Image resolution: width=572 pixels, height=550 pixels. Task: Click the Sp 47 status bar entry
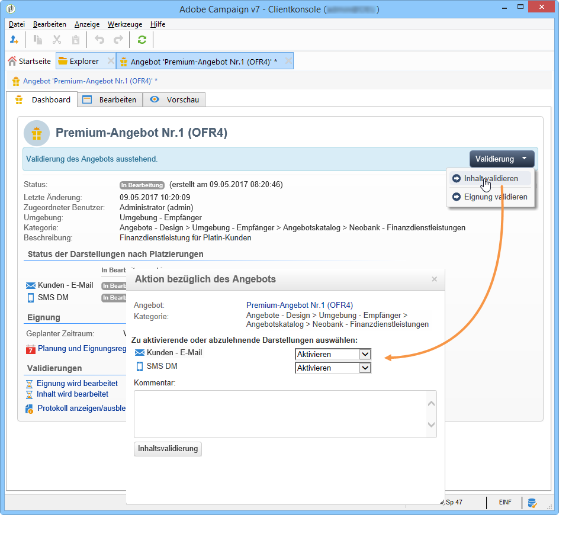(x=454, y=502)
